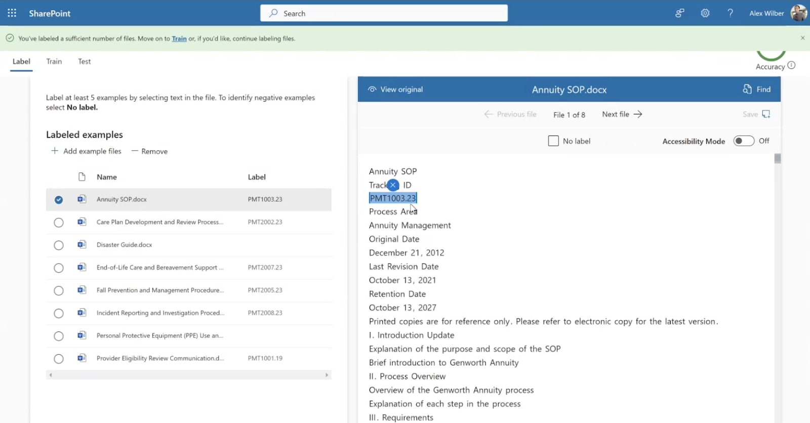Open the conversations share icon in header
Screen dimensions: 810x423
[x=680, y=13]
